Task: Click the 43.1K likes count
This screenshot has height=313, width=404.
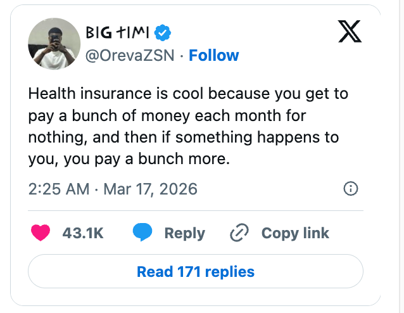Action: pos(83,233)
